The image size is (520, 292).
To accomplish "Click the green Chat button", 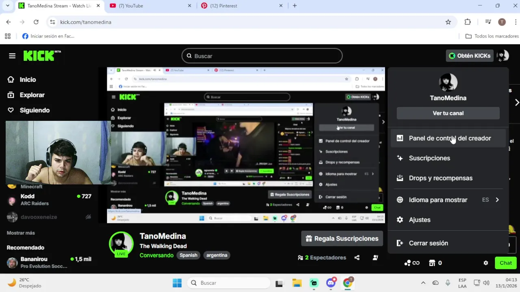I will (x=506, y=263).
